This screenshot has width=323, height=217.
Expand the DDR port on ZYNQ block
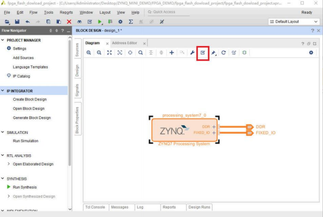tap(214, 127)
